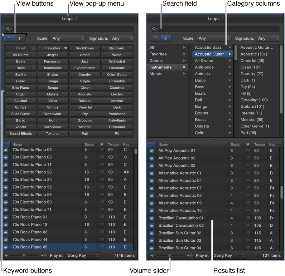This screenshot has height=276, width=285.
Task: Mute playback using the left speaker icon
Action: tap(6, 255)
